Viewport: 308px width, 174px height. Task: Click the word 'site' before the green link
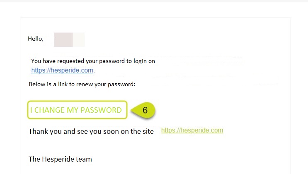[x=148, y=131]
